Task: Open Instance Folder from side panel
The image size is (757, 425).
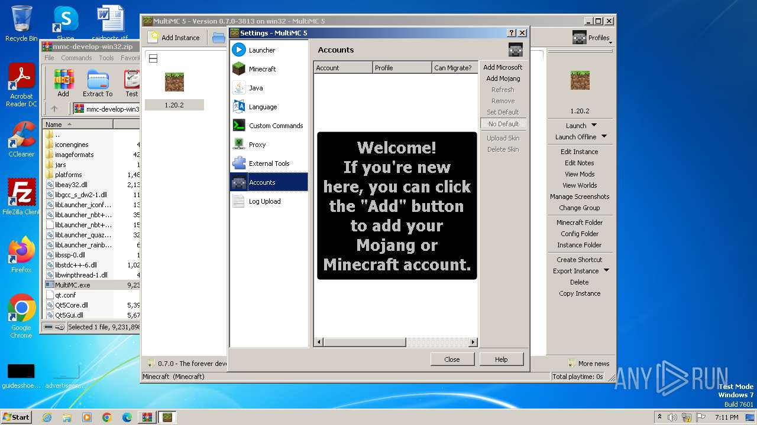Action: (580, 245)
